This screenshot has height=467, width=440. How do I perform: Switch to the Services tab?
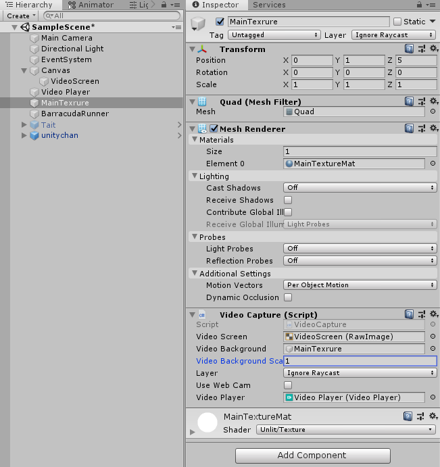point(269,5)
